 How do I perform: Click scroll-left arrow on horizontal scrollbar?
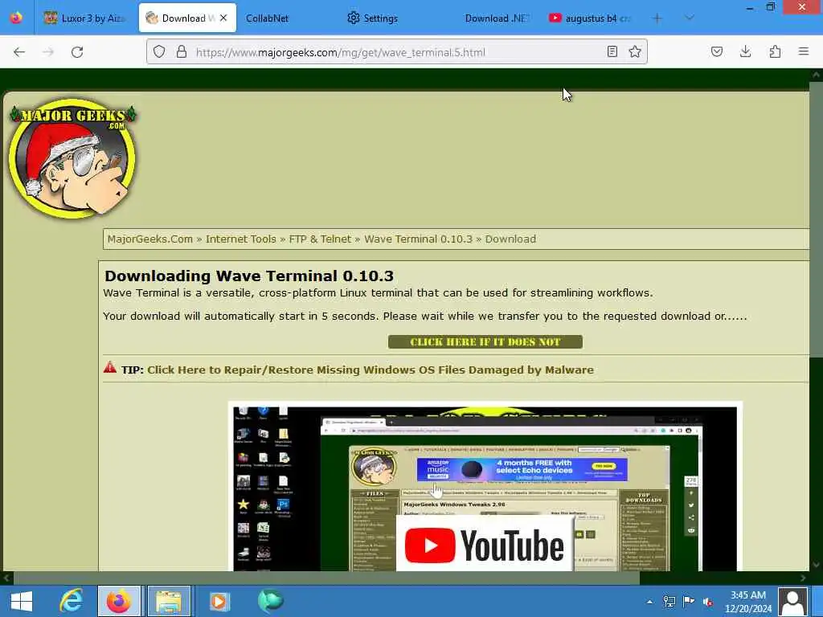6,578
